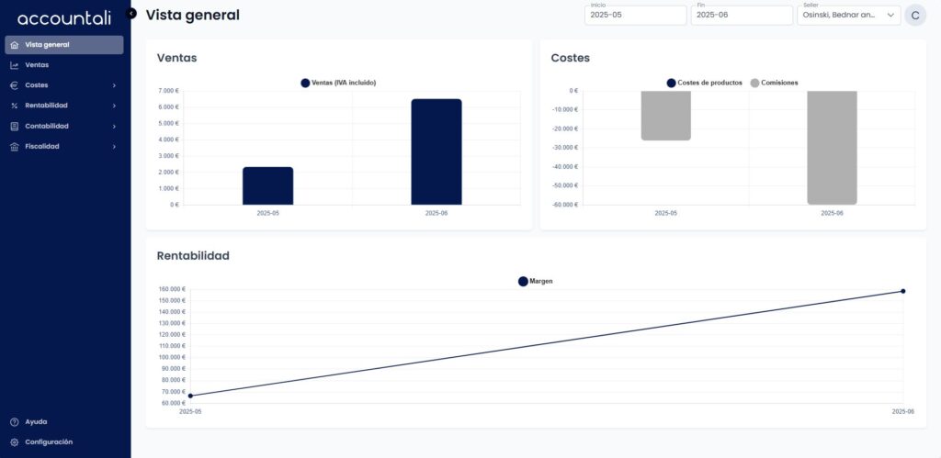Expand the Costes submenu chevron
The height and width of the screenshot is (458, 941).
pyautogui.click(x=114, y=85)
